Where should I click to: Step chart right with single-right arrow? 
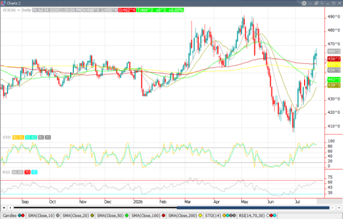tap(333, 208)
